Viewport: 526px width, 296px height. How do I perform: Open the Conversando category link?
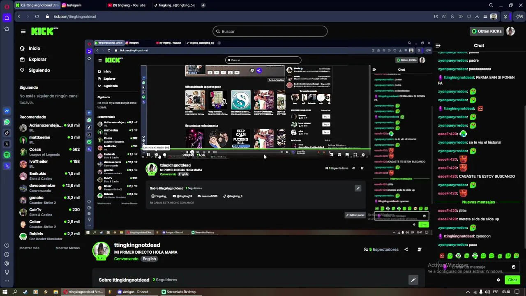126,259
